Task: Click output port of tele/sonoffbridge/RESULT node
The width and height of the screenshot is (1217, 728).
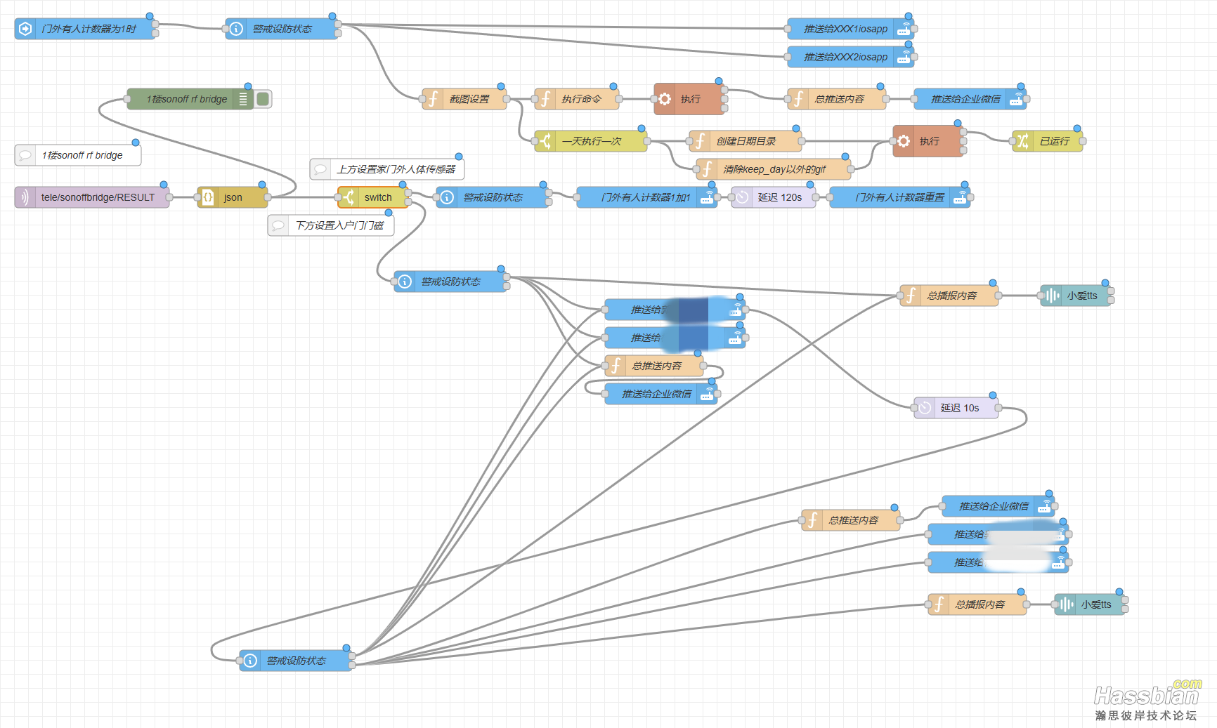Action: pos(169,197)
